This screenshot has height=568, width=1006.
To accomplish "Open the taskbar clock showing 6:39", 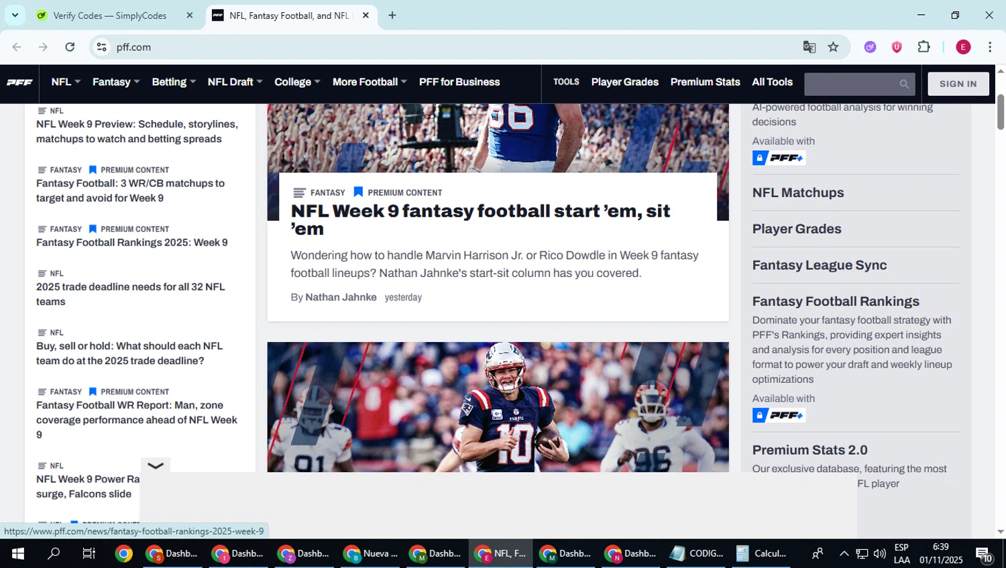I will (x=940, y=553).
